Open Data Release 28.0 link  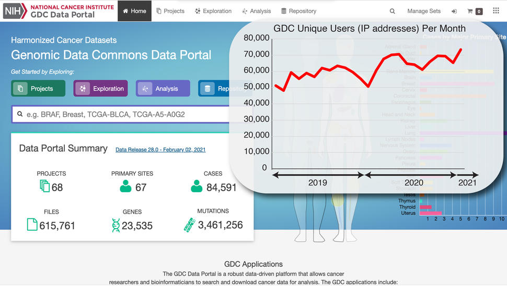pyautogui.click(x=160, y=150)
